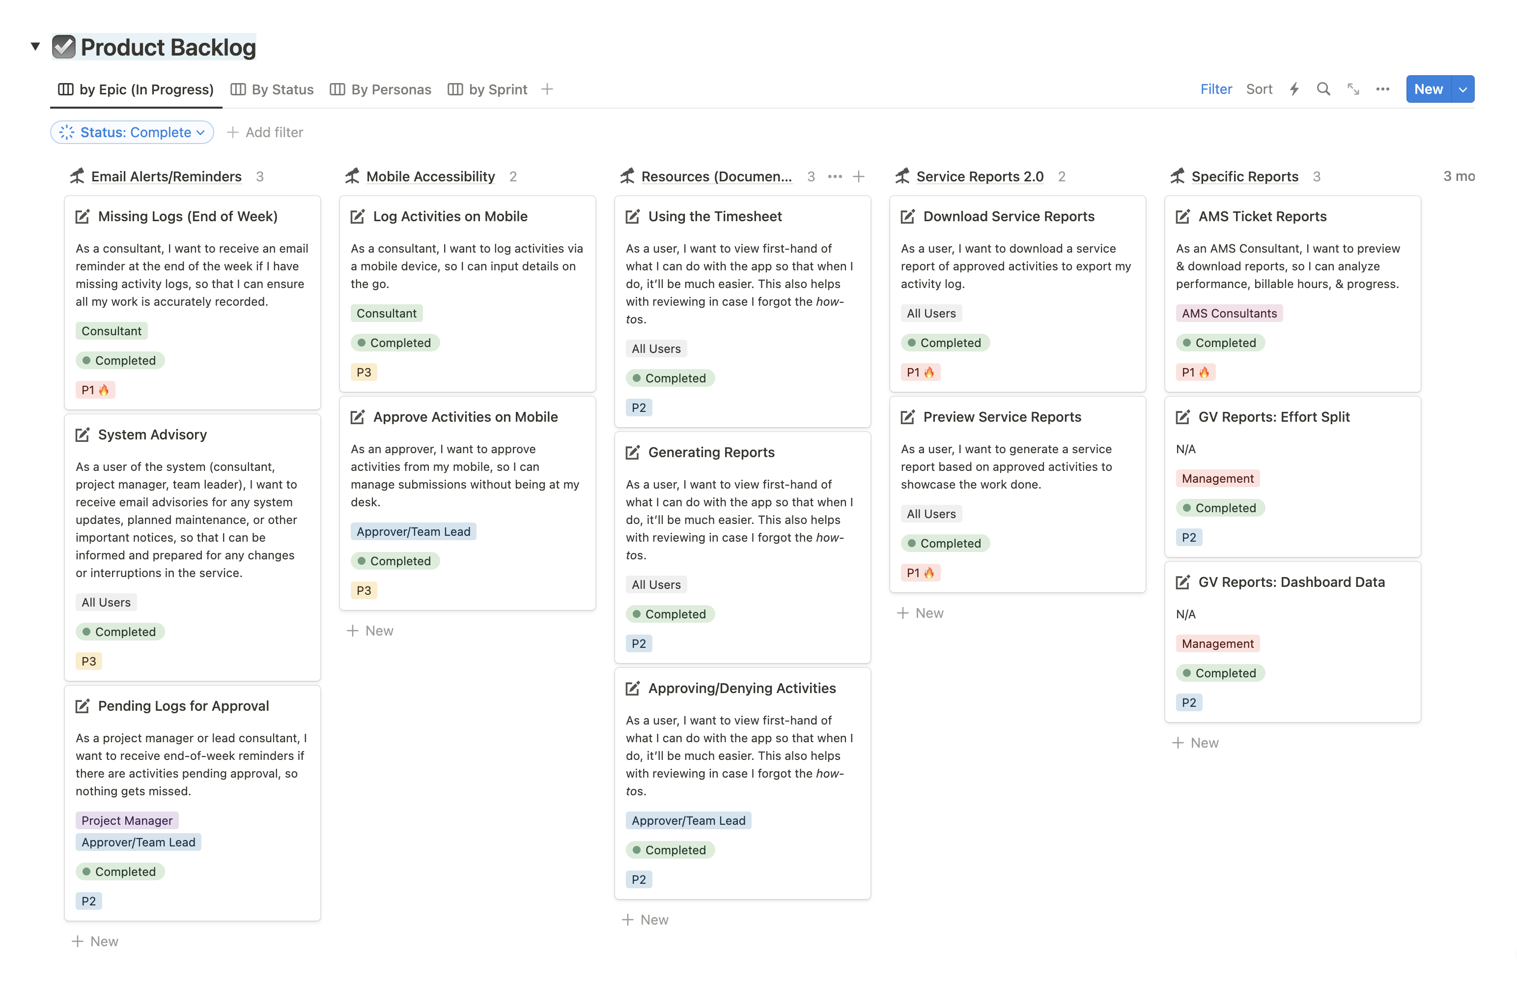Click the blue New button

1428,89
